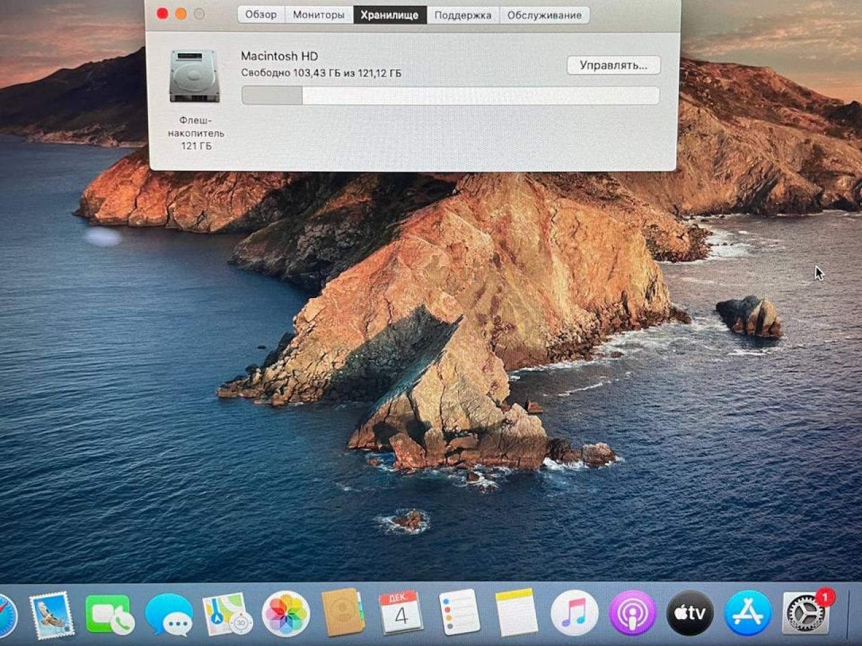Launch Reminders from the Dock
This screenshot has width=862, height=646.
tap(459, 612)
